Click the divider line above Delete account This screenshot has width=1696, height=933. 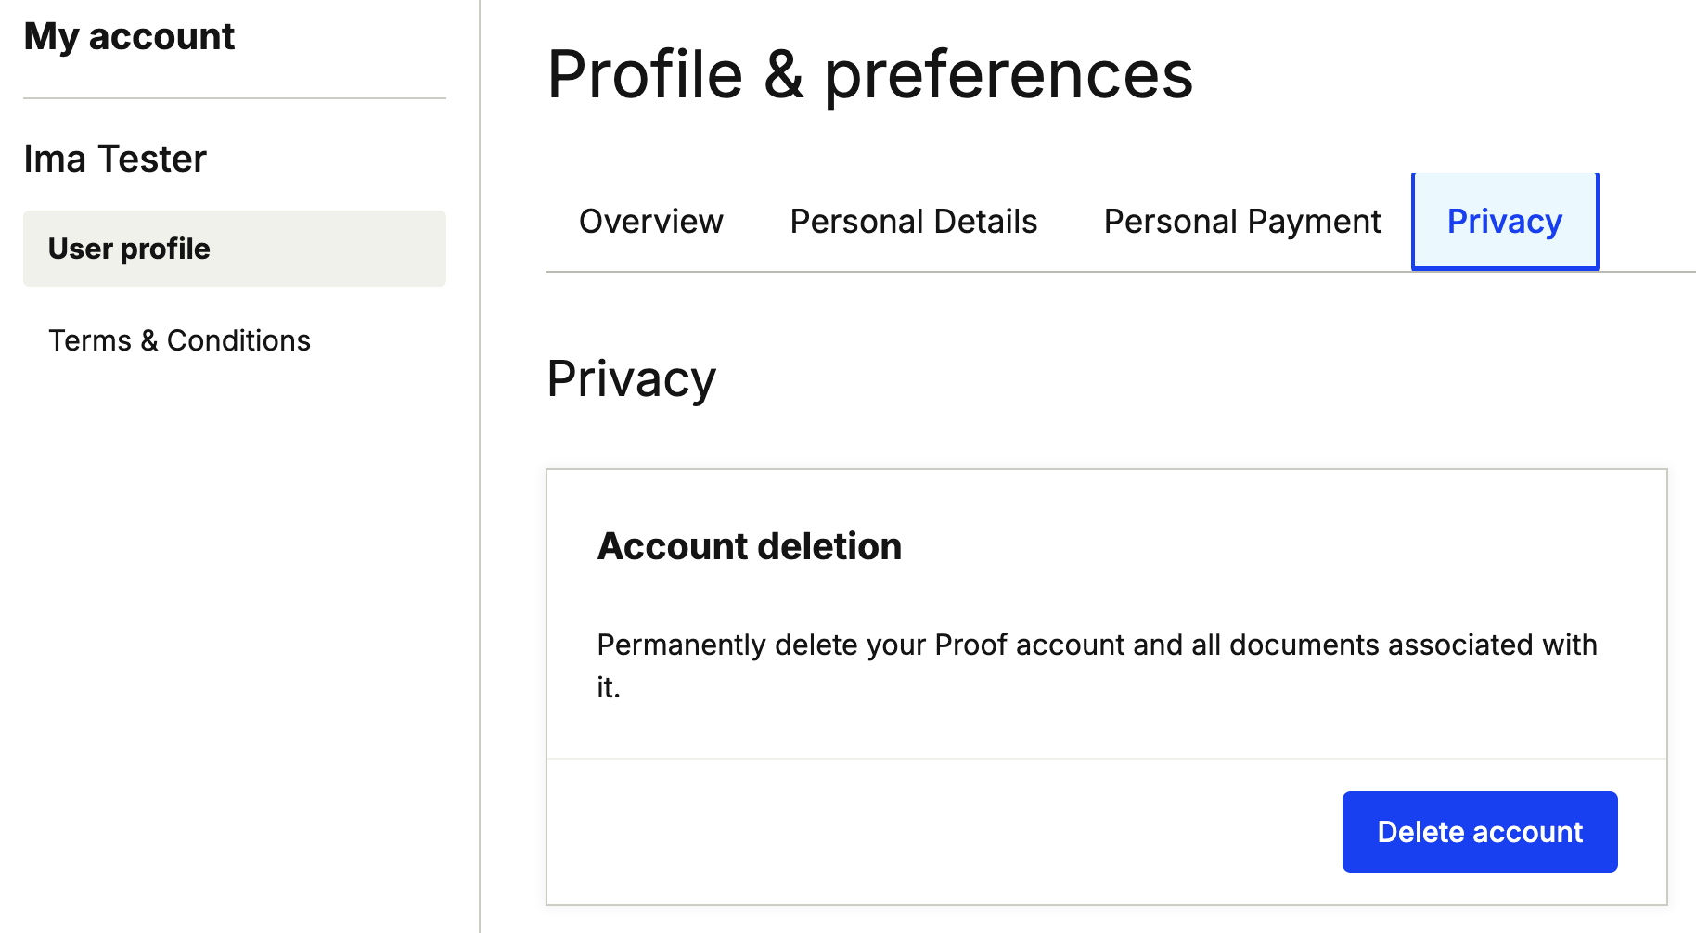click(1106, 759)
